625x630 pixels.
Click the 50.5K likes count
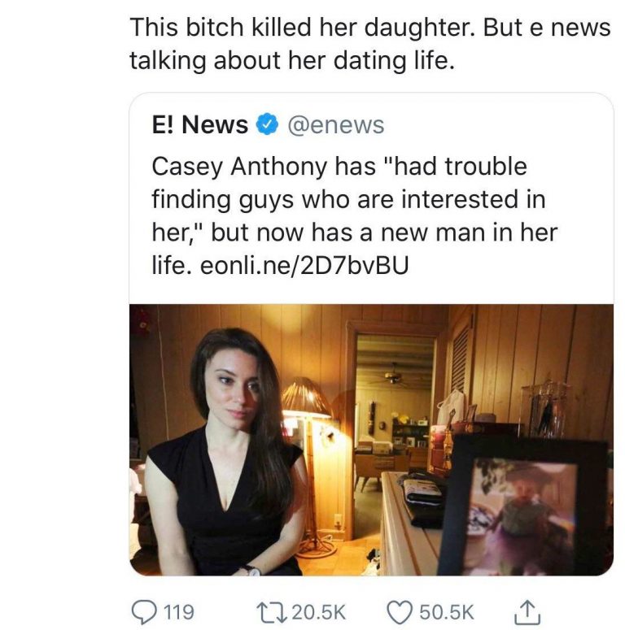click(444, 611)
